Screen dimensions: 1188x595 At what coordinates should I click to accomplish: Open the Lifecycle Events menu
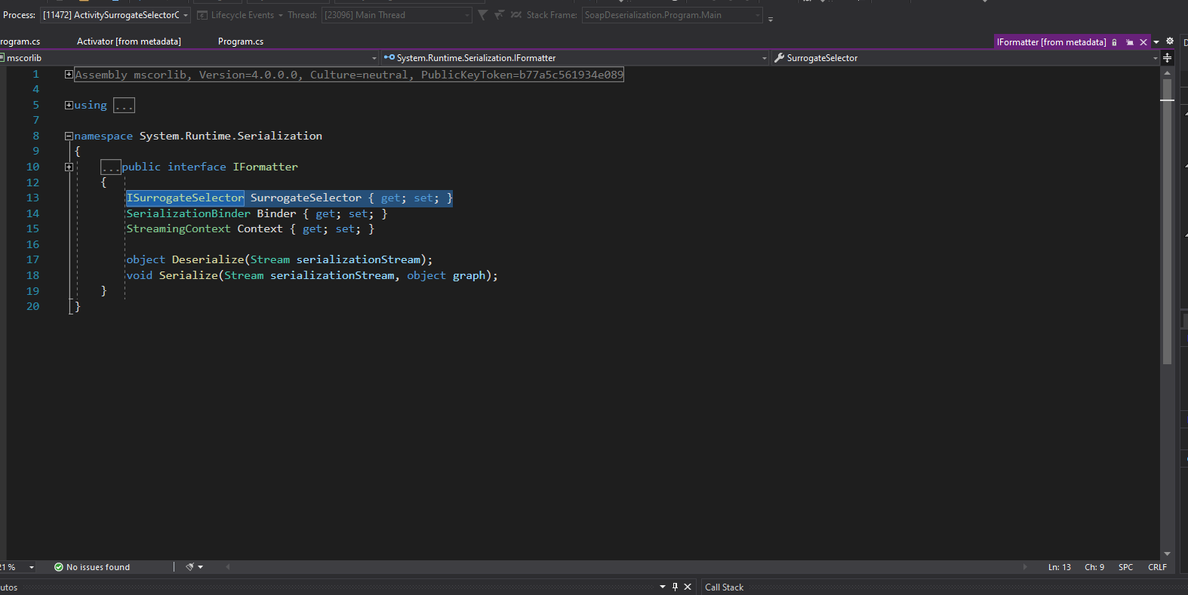point(240,15)
